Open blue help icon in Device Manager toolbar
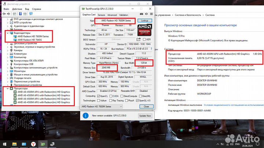The height and width of the screenshot is (148, 264). point(21,14)
